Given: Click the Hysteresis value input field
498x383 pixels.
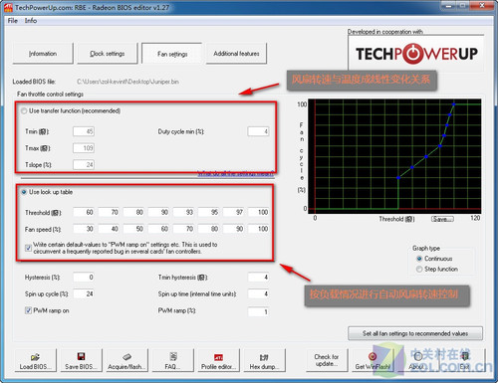Looking at the screenshot, I should (84, 277).
